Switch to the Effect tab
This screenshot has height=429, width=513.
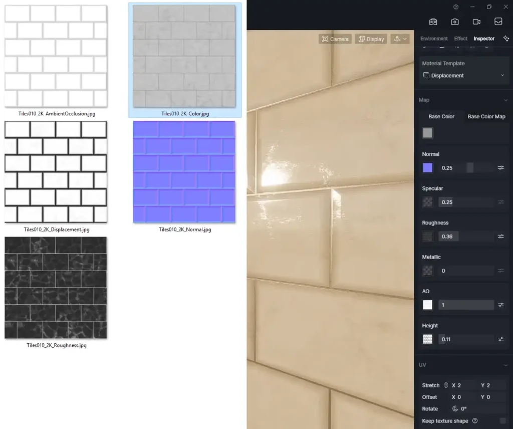pos(460,39)
